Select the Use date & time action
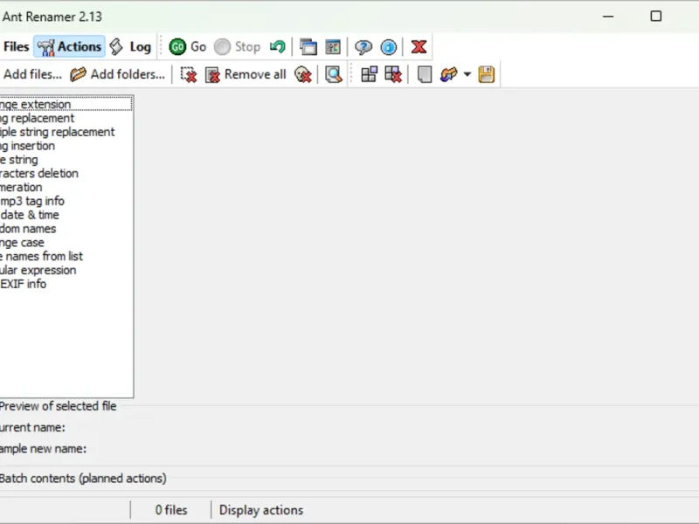The image size is (699, 524). pyautogui.click(x=66, y=215)
